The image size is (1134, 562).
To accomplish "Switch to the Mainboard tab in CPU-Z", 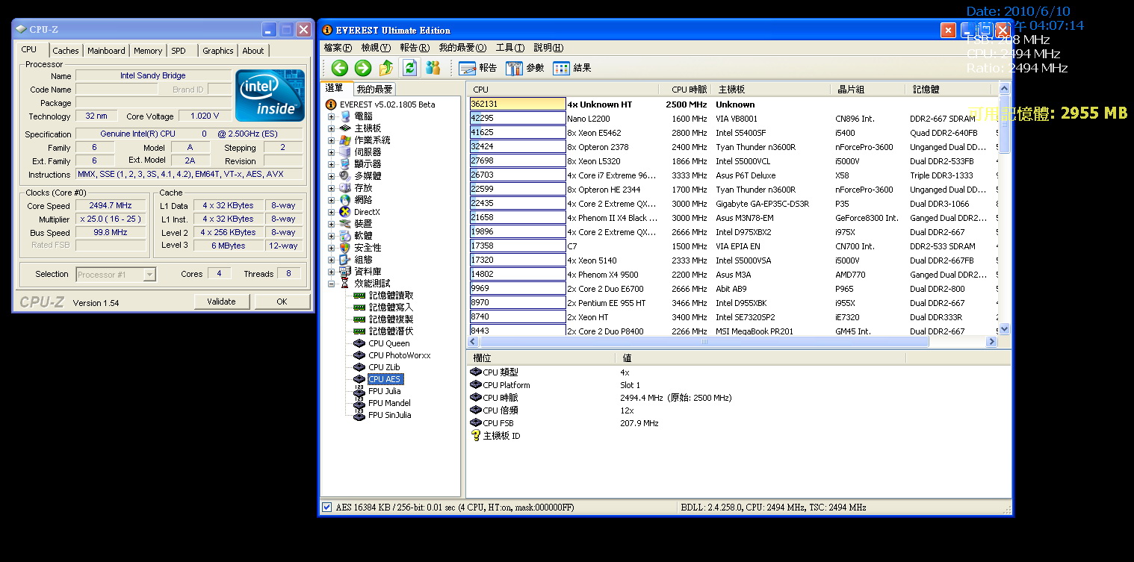I will point(106,51).
